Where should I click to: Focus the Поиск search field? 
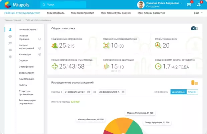click(x=63, y=5)
